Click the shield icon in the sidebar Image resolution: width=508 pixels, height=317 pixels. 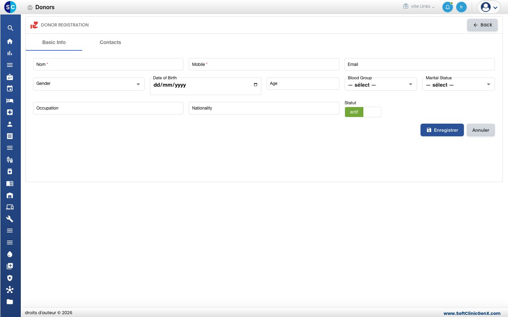tap(10, 278)
